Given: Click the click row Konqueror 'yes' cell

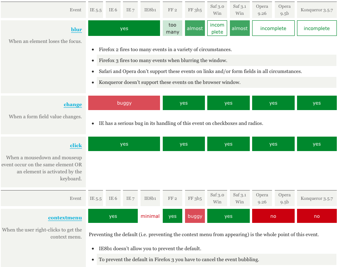Looking at the screenshot, I should pos(317,144).
